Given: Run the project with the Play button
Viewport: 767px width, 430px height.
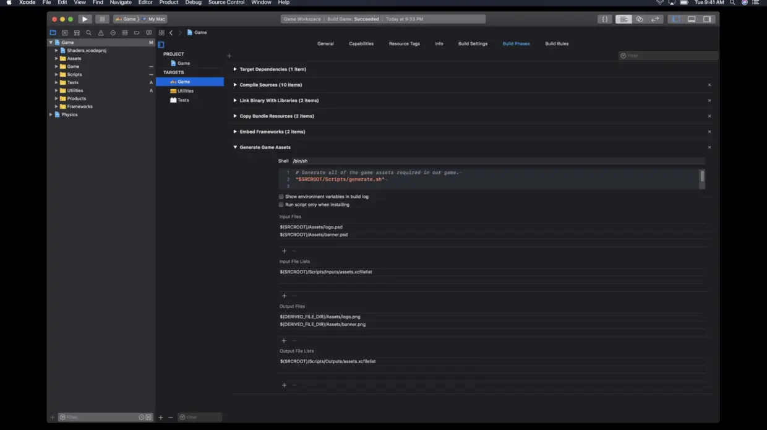Looking at the screenshot, I should (85, 19).
